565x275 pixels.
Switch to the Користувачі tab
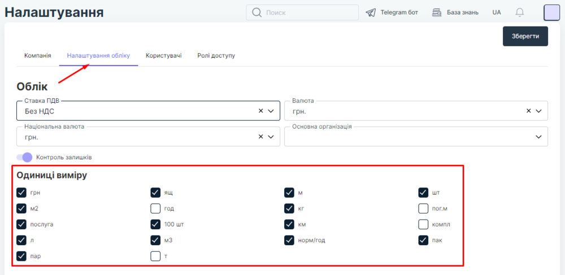[163, 55]
